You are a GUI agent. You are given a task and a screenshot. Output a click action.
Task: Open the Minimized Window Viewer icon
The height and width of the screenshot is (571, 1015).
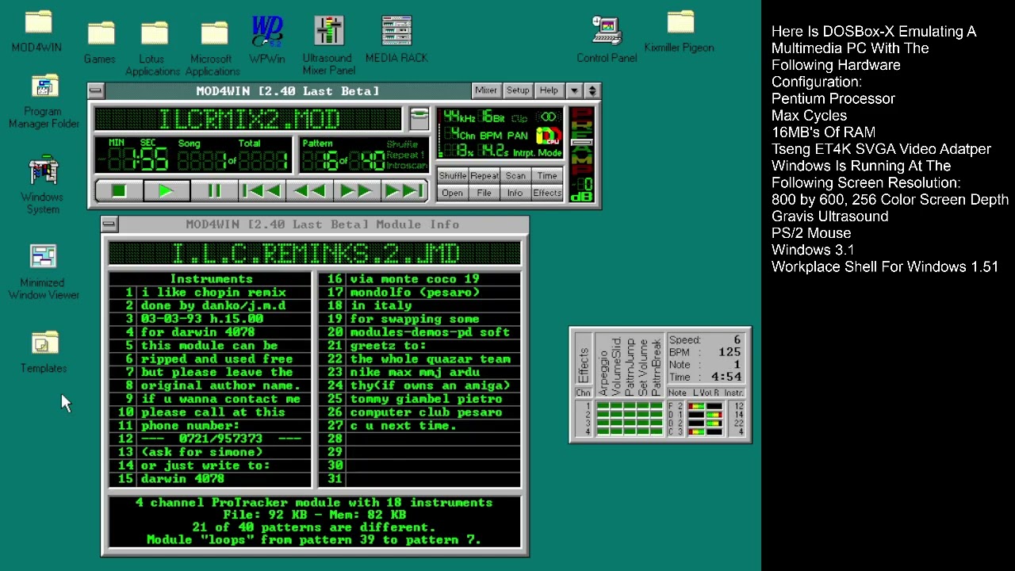(43, 272)
